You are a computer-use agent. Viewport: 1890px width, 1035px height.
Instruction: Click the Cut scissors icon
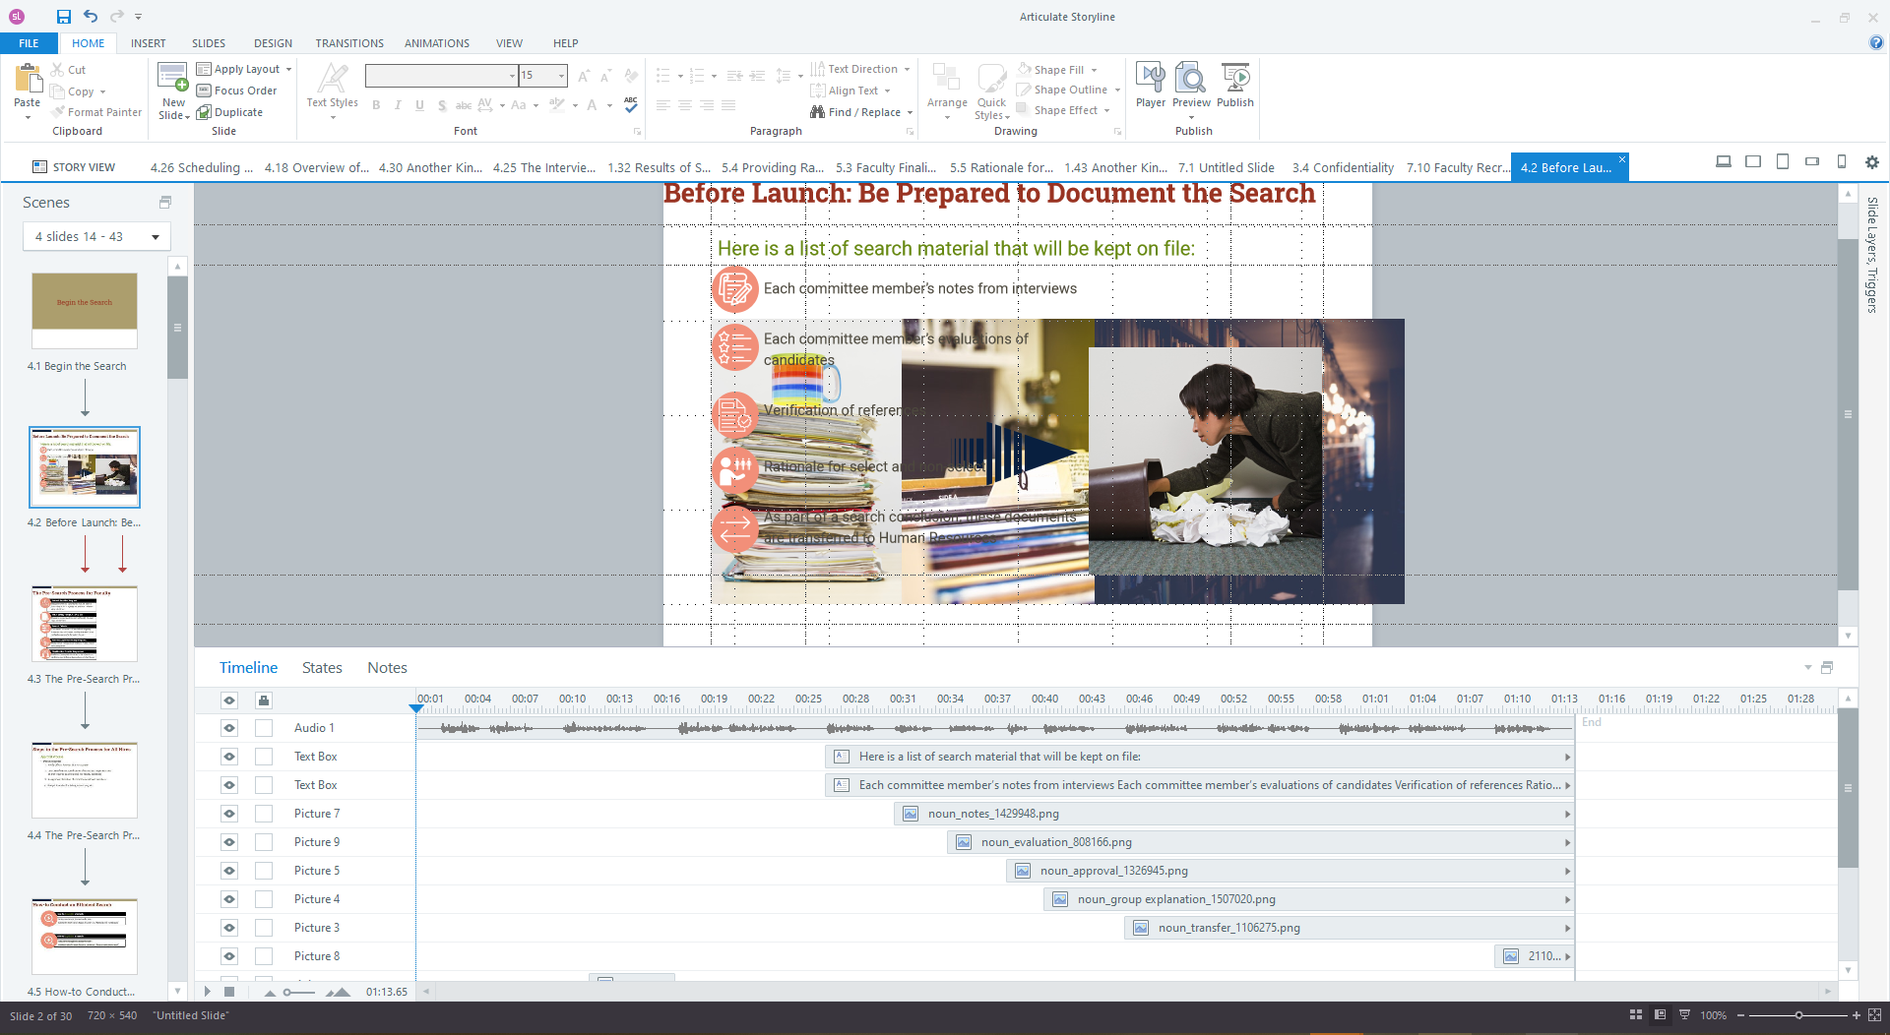(x=58, y=70)
